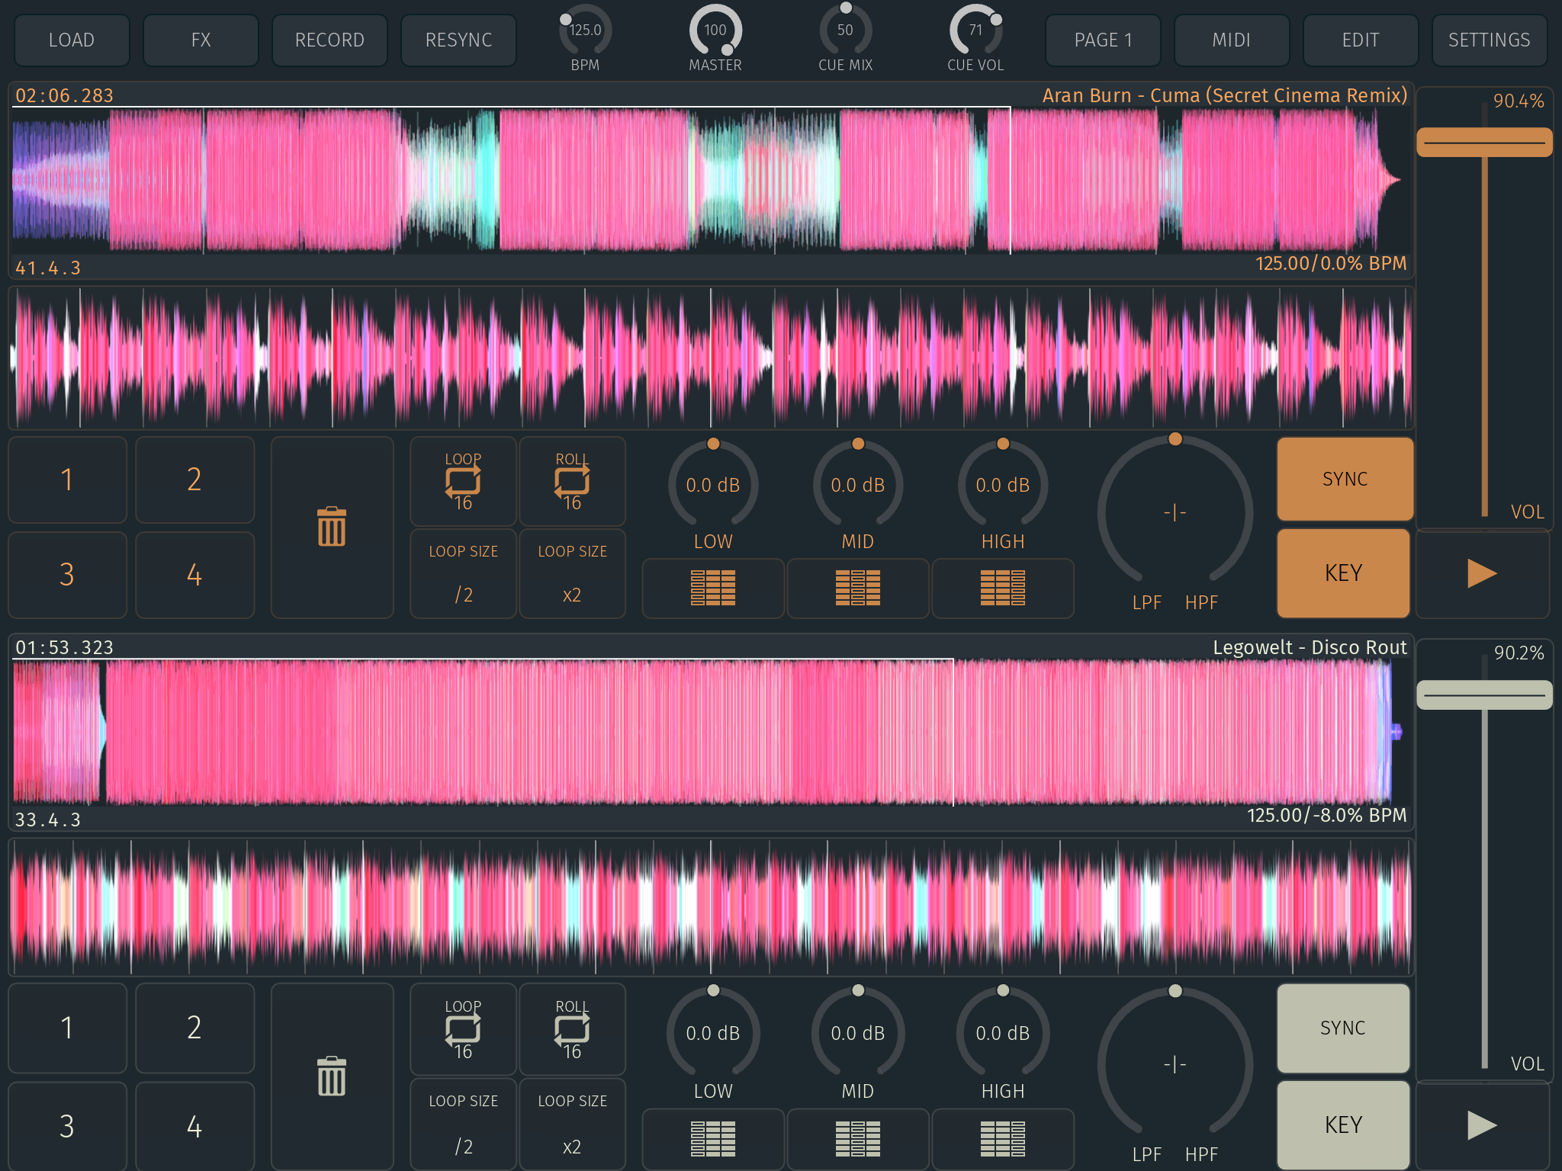Activate the top deck LOOP 16 icon

pos(463,481)
